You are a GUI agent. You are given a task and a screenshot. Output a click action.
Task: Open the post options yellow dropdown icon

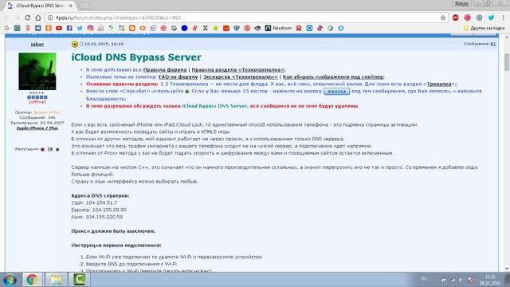click(75, 44)
